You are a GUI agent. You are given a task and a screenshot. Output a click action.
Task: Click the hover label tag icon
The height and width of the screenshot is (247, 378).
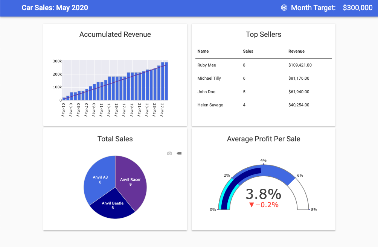click(179, 153)
